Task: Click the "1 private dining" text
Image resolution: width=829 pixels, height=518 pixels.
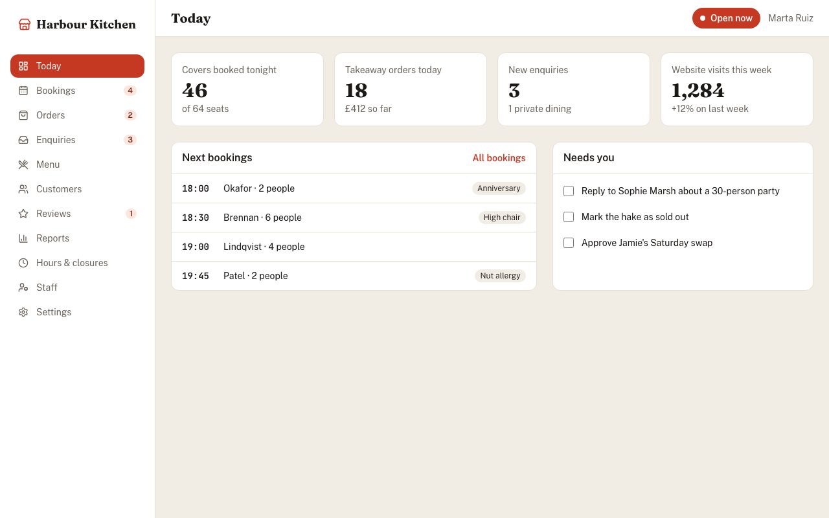Action: click(539, 109)
